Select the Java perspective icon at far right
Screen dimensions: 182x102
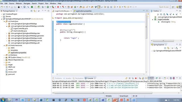pyautogui.click(x=180, y=7)
